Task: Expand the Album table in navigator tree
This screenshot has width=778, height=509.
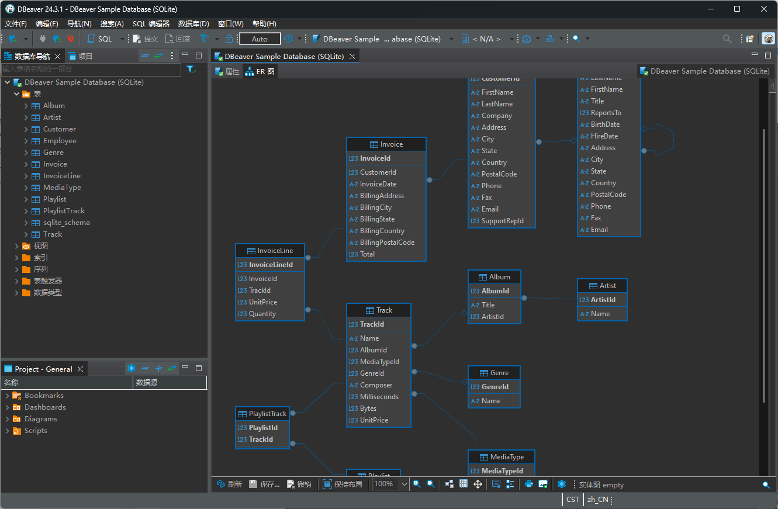Action: tap(26, 106)
